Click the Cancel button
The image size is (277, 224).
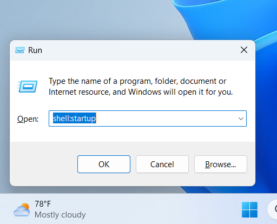pyautogui.click(x=162, y=164)
